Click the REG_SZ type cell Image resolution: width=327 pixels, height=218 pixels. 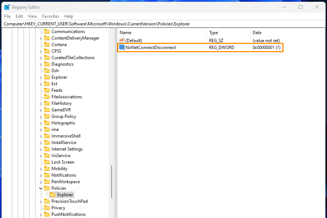(216, 41)
